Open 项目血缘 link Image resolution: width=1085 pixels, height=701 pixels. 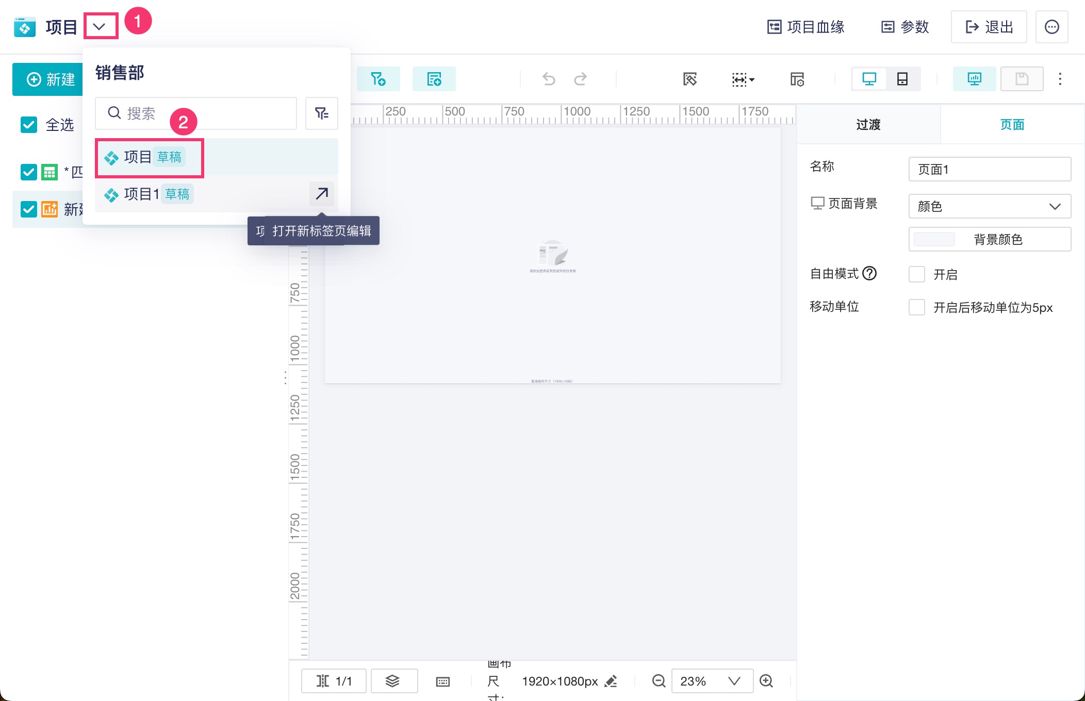point(805,27)
